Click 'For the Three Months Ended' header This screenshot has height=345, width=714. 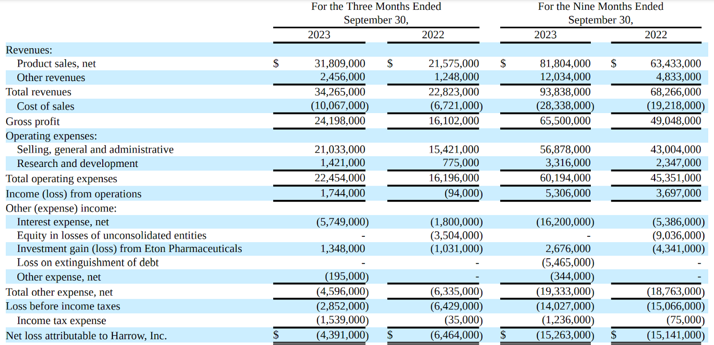pyautogui.click(x=376, y=6)
